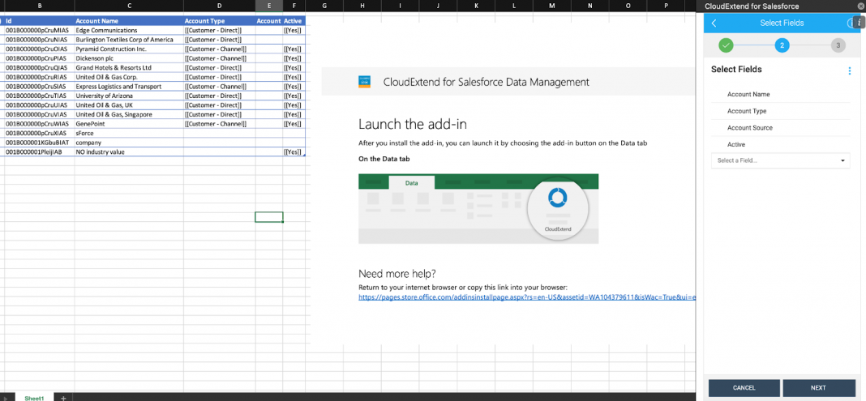
Task: Click the green completed step one checkmark
Action: (726, 45)
